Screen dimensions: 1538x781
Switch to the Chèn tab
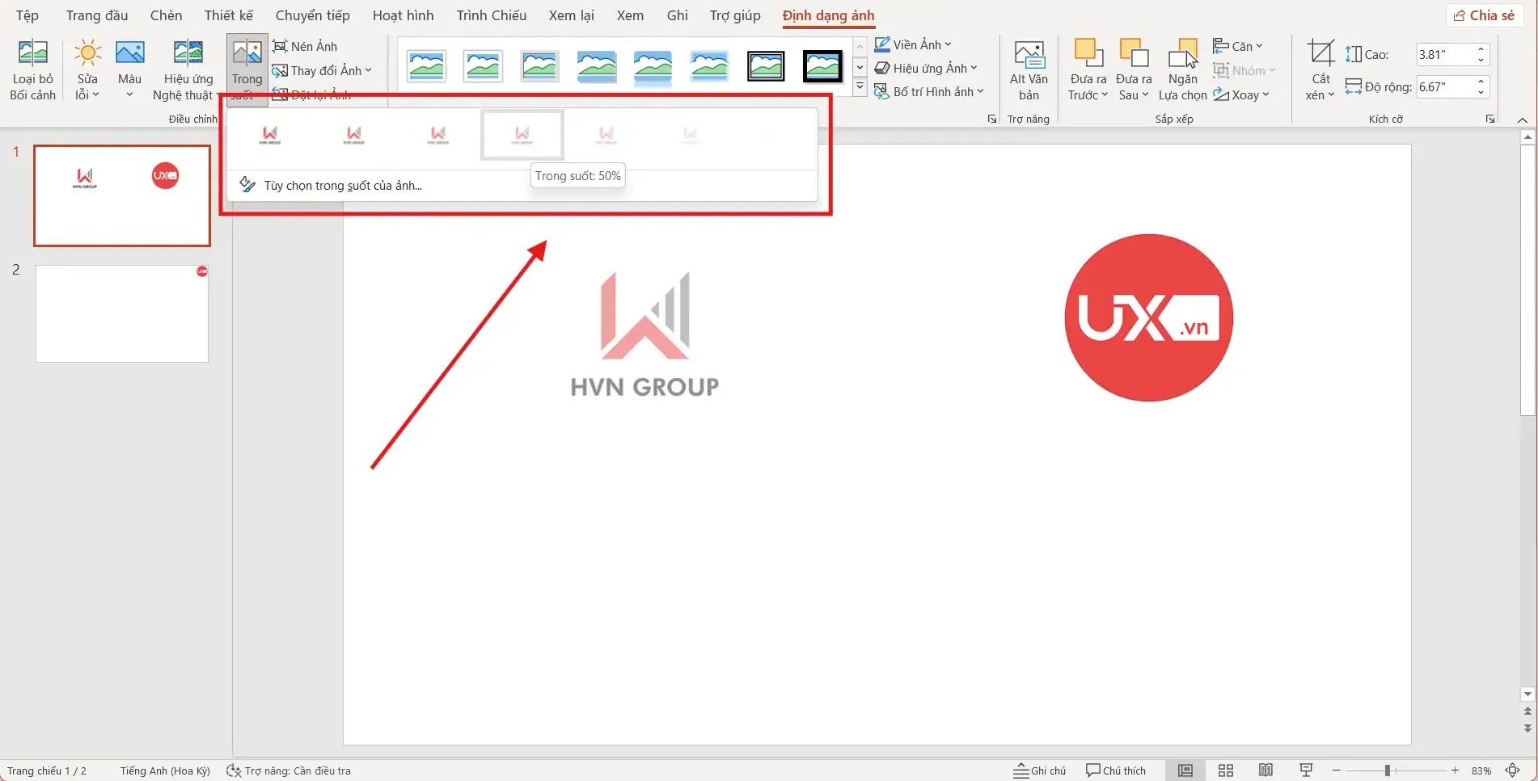tap(166, 15)
